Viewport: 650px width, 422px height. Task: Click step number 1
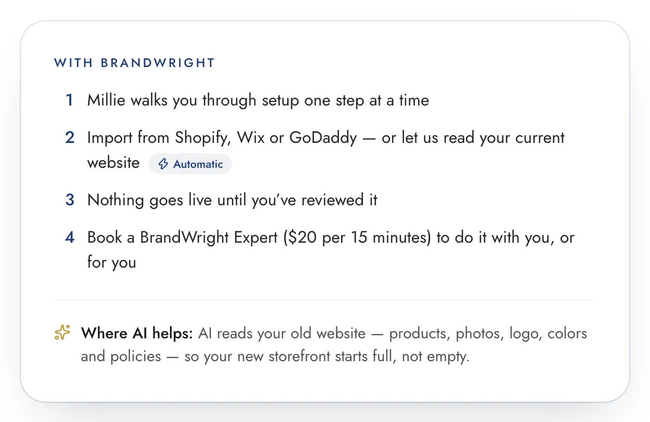click(x=69, y=100)
